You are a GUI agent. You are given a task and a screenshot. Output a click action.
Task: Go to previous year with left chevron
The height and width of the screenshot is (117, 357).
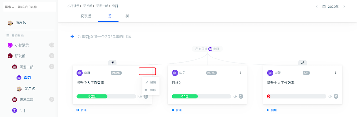pyautogui.click(x=317, y=7)
